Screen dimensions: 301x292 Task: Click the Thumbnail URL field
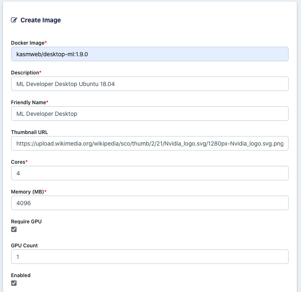tap(149, 144)
